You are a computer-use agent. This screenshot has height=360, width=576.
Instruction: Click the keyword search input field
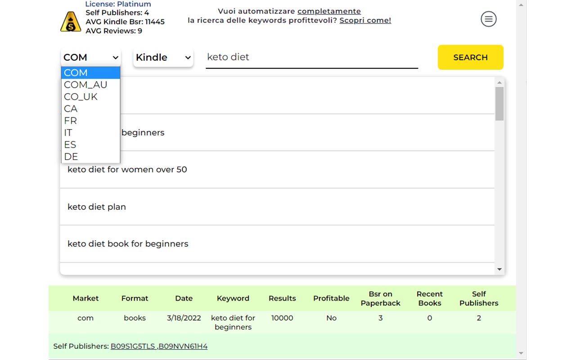tap(311, 57)
